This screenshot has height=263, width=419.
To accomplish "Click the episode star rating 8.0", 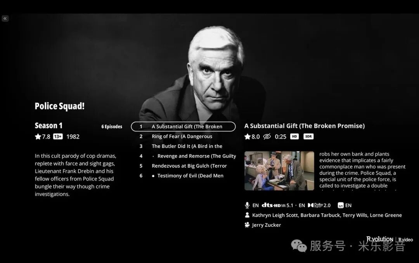I will tap(252, 136).
